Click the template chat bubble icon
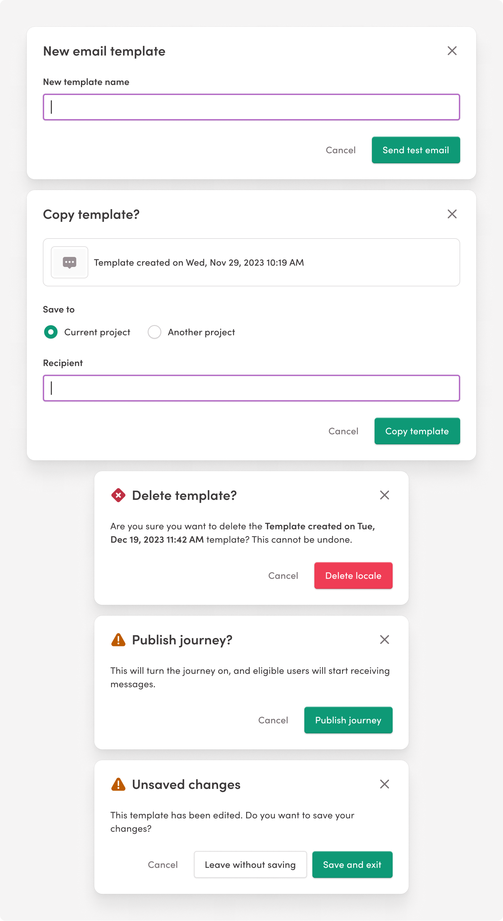 [x=69, y=262]
